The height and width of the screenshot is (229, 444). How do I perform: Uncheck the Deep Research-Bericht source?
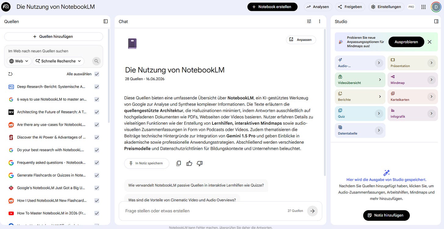[x=97, y=87]
